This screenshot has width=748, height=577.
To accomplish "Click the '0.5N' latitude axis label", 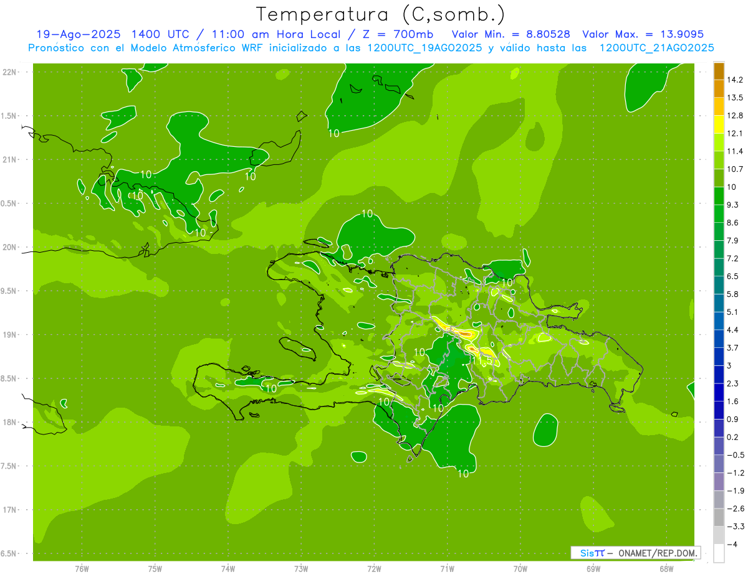I will point(9,204).
